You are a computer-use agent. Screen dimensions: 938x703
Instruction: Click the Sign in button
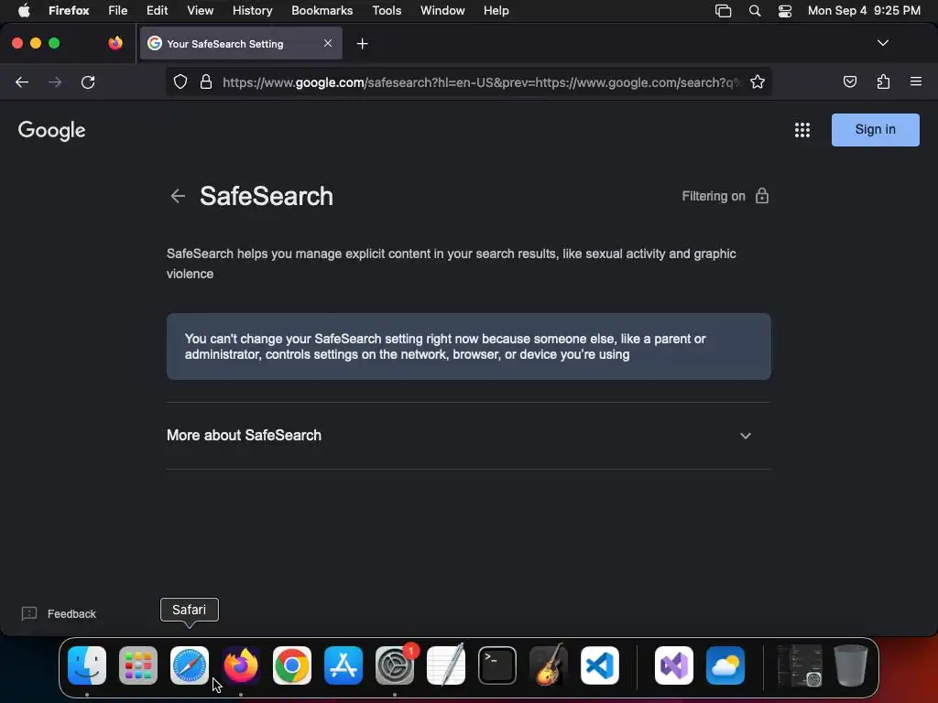click(875, 130)
